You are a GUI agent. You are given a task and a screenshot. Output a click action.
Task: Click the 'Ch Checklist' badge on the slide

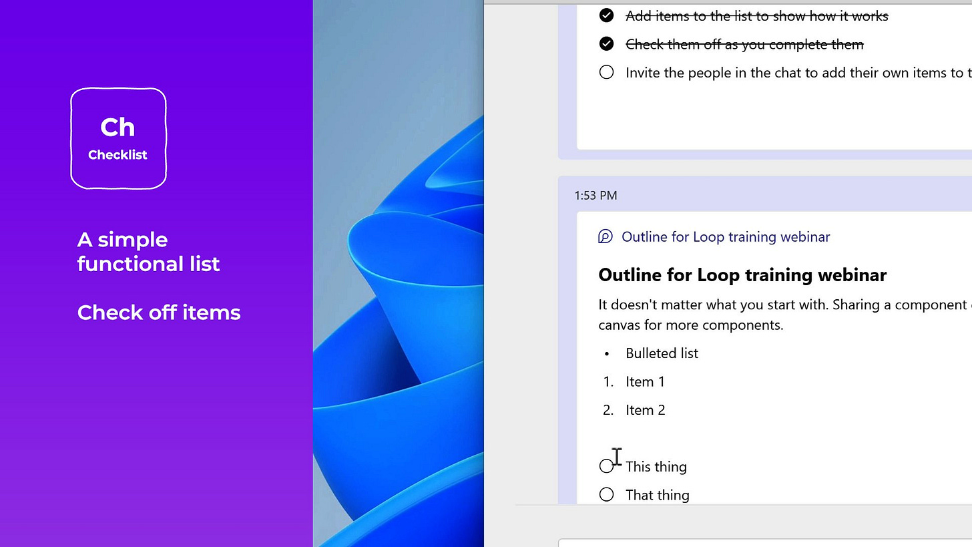118,138
